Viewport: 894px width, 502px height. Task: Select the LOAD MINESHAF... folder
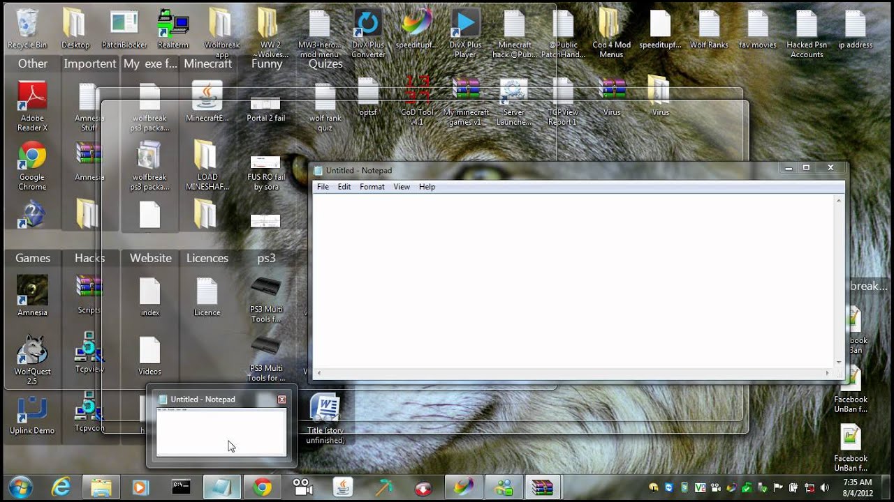(207, 166)
